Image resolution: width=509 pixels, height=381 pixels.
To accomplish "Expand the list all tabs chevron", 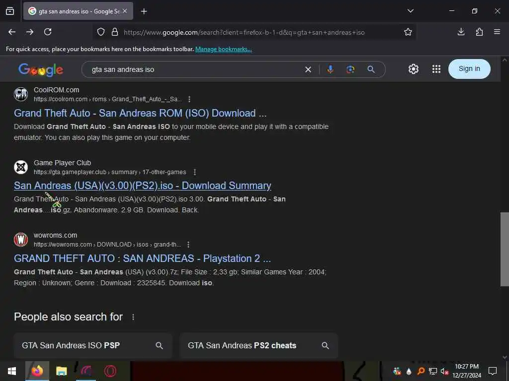I will click(x=410, y=11).
